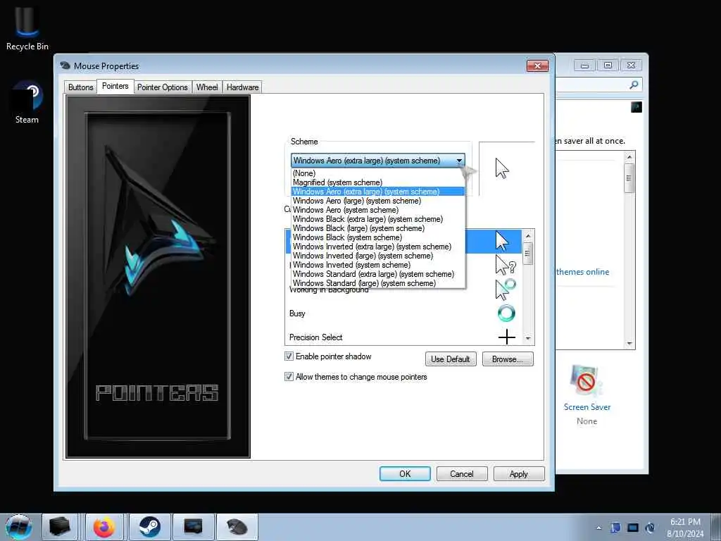
Task: Click the Show desktop strip at the taskbar end
Action: coord(715,527)
